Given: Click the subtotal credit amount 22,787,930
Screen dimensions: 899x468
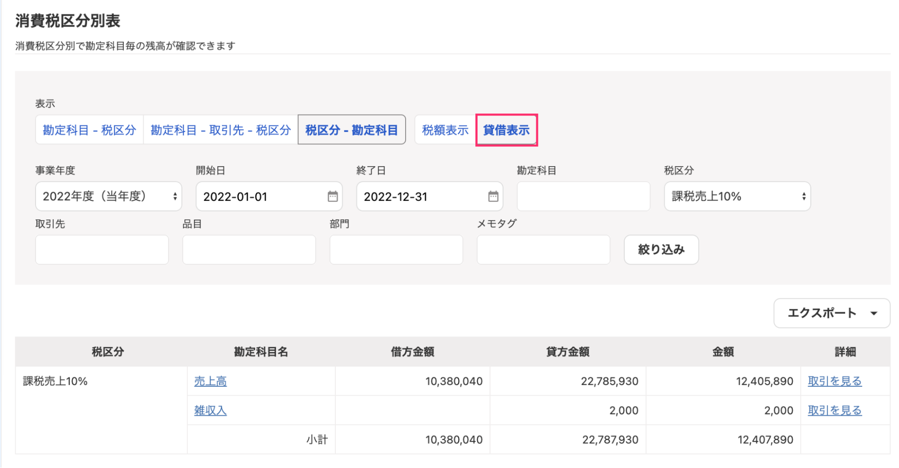Looking at the screenshot, I should [610, 440].
